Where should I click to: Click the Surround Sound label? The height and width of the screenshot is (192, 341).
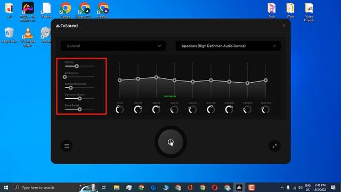tap(75, 84)
